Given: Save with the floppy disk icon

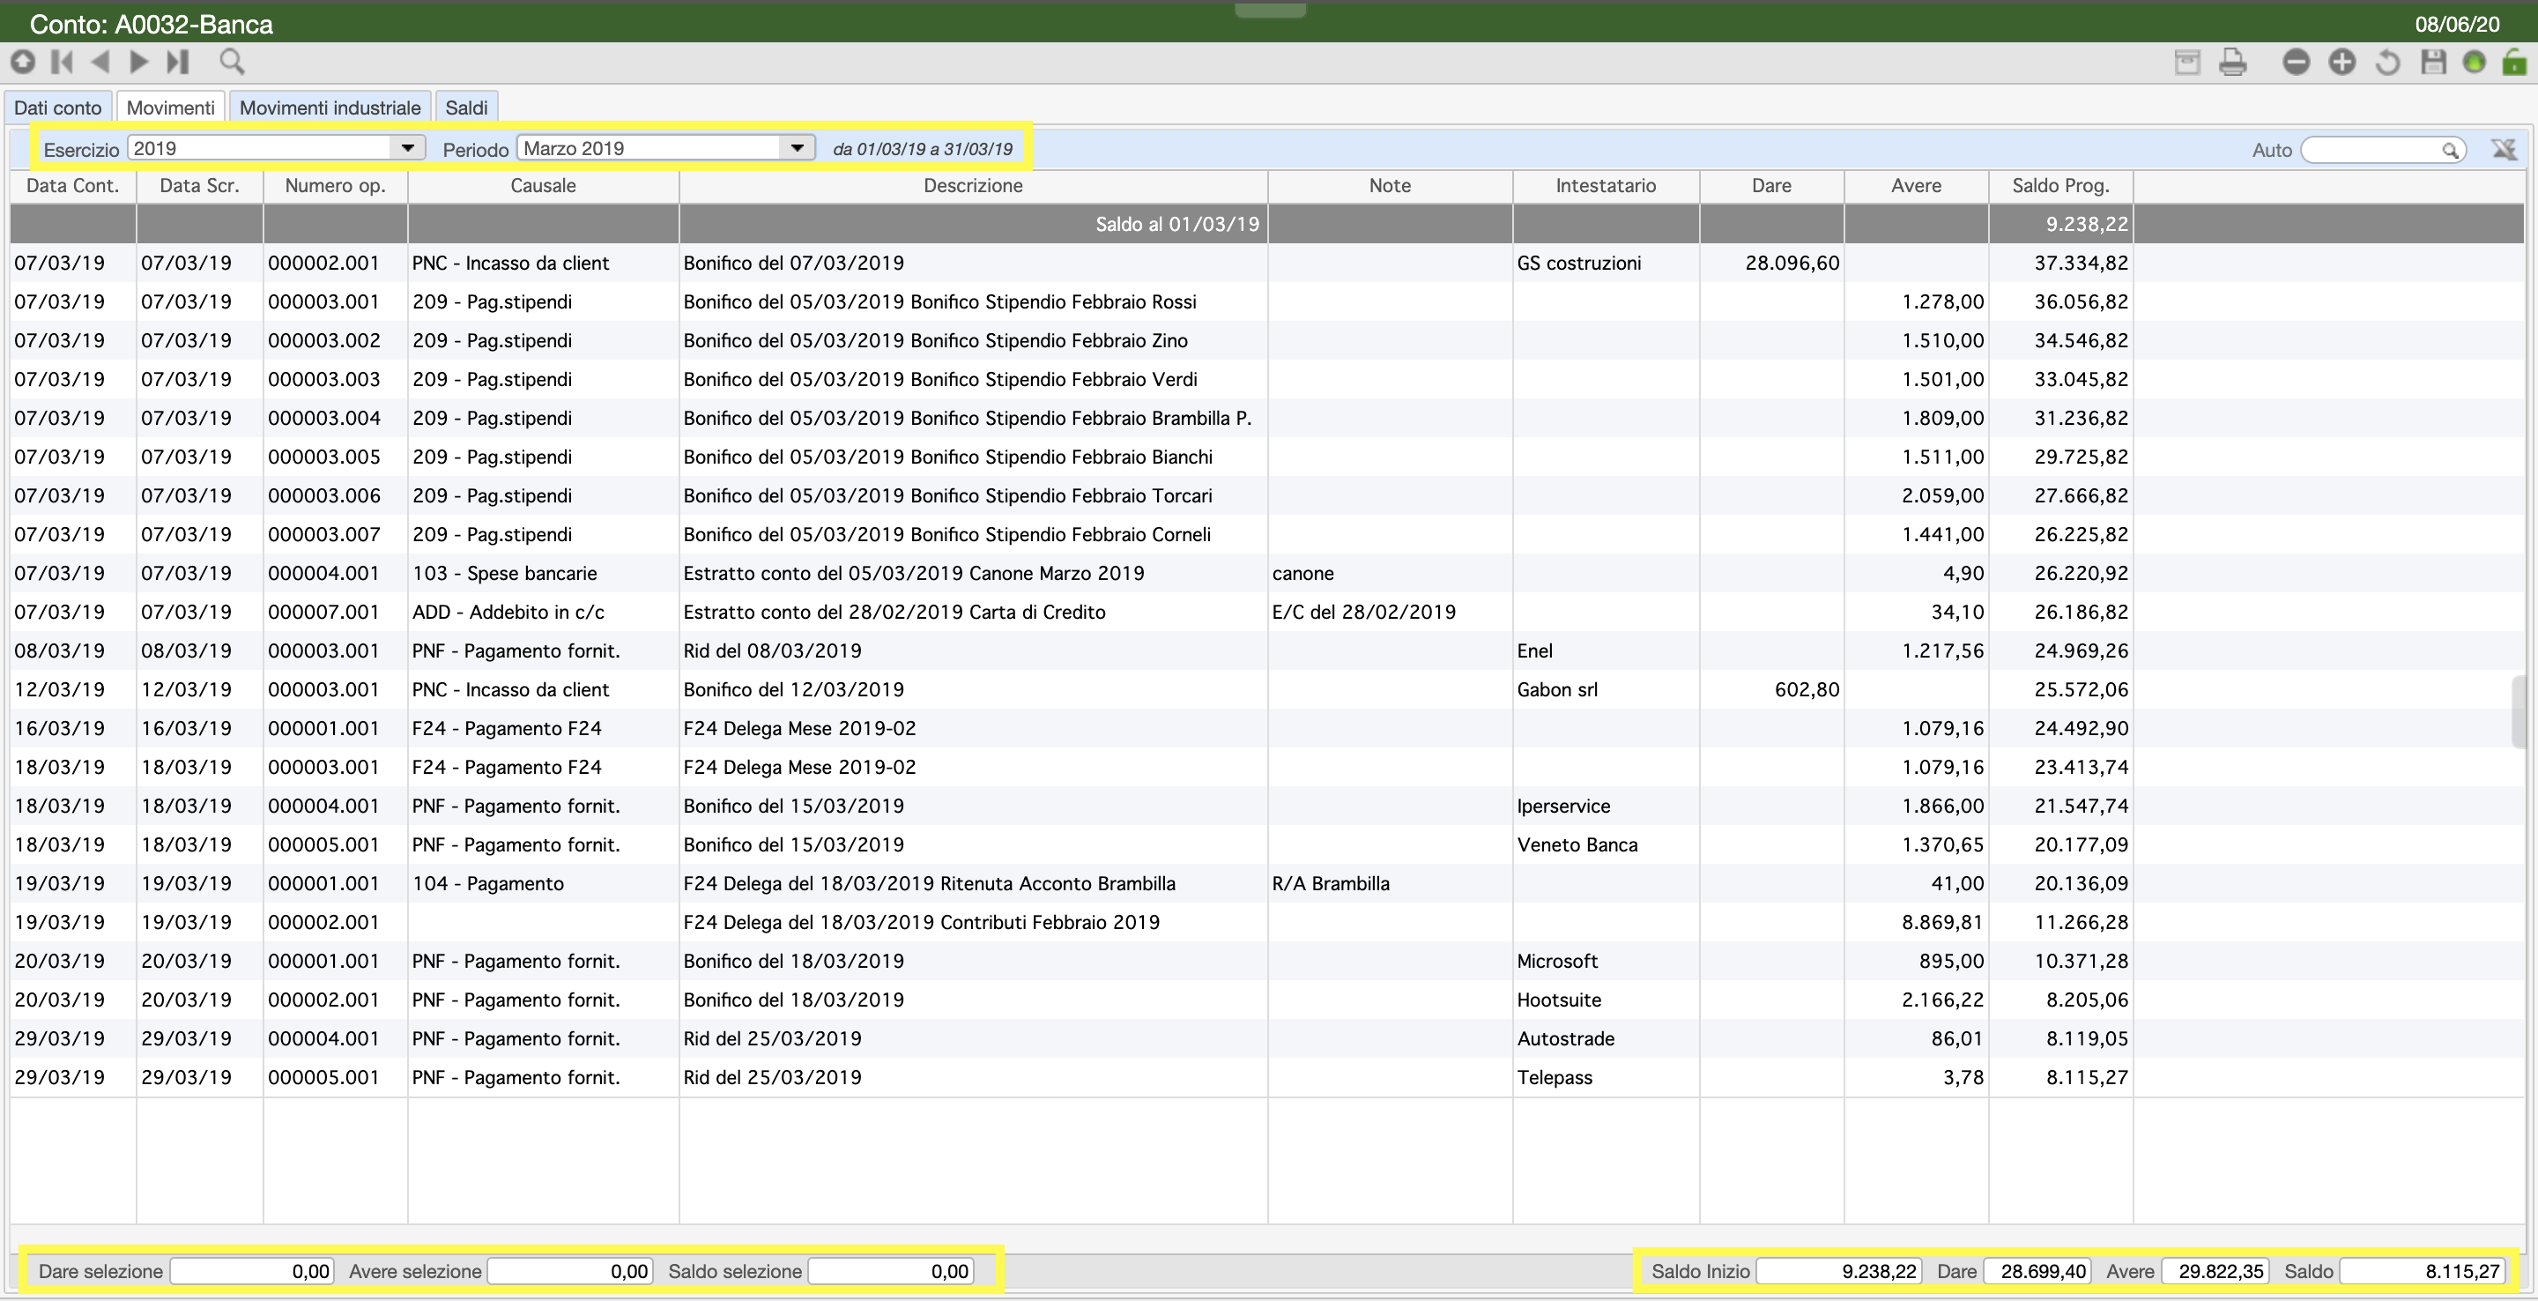Looking at the screenshot, I should point(2433,62).
